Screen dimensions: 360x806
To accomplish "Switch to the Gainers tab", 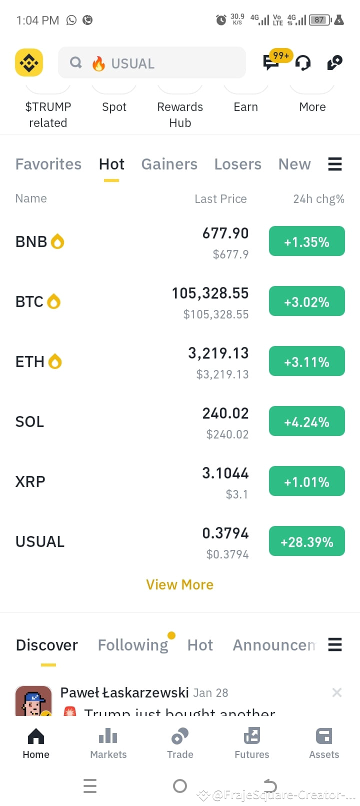I will point(169,164).
